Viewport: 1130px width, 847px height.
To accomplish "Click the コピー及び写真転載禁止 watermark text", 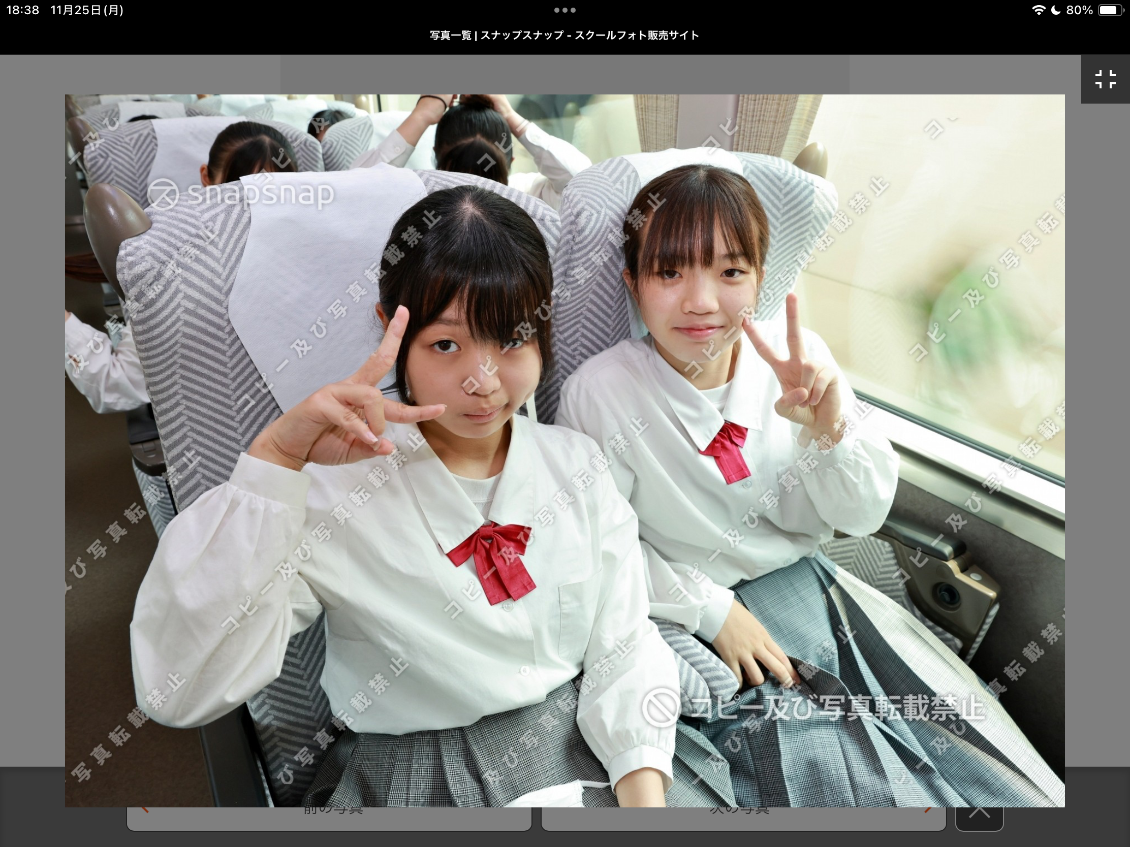I will pyautogui.click(x=838, y=707).
